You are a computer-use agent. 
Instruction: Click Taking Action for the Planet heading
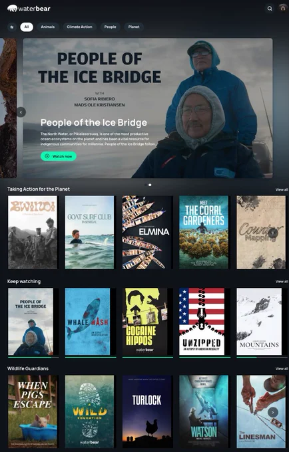click(39, 189)
